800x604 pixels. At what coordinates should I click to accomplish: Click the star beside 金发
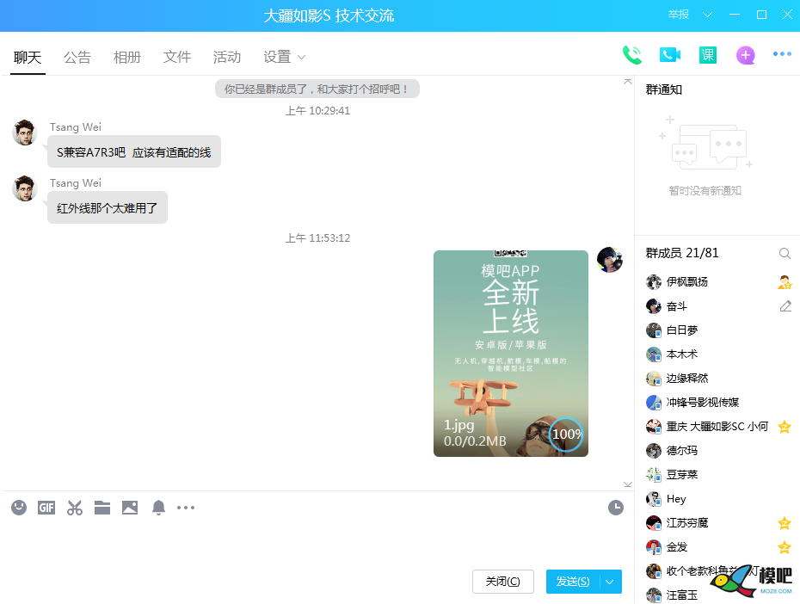785,547
